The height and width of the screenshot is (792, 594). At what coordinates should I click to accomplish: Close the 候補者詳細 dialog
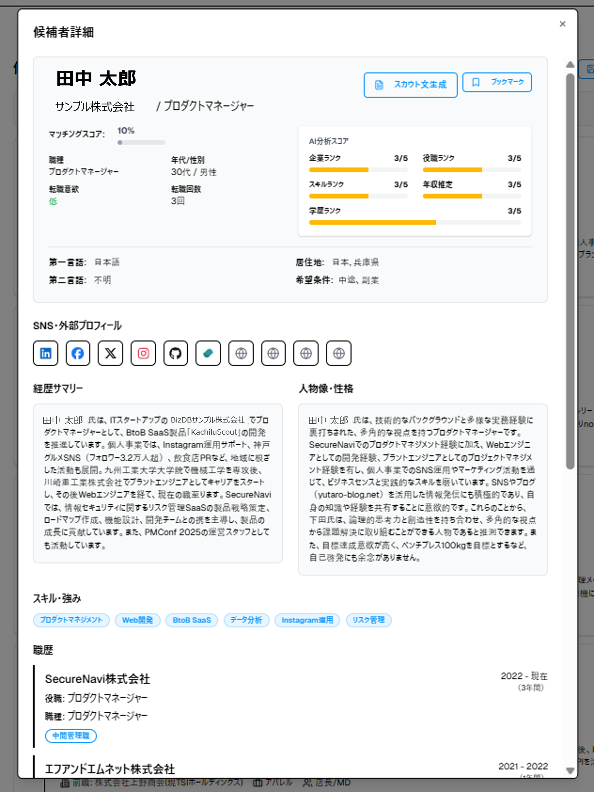point(562,24)
